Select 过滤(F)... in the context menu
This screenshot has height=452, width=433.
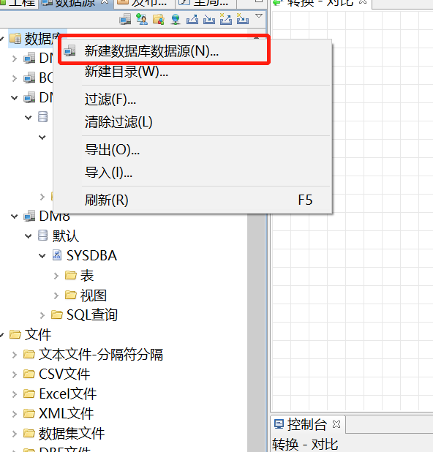tap(192, 99)
